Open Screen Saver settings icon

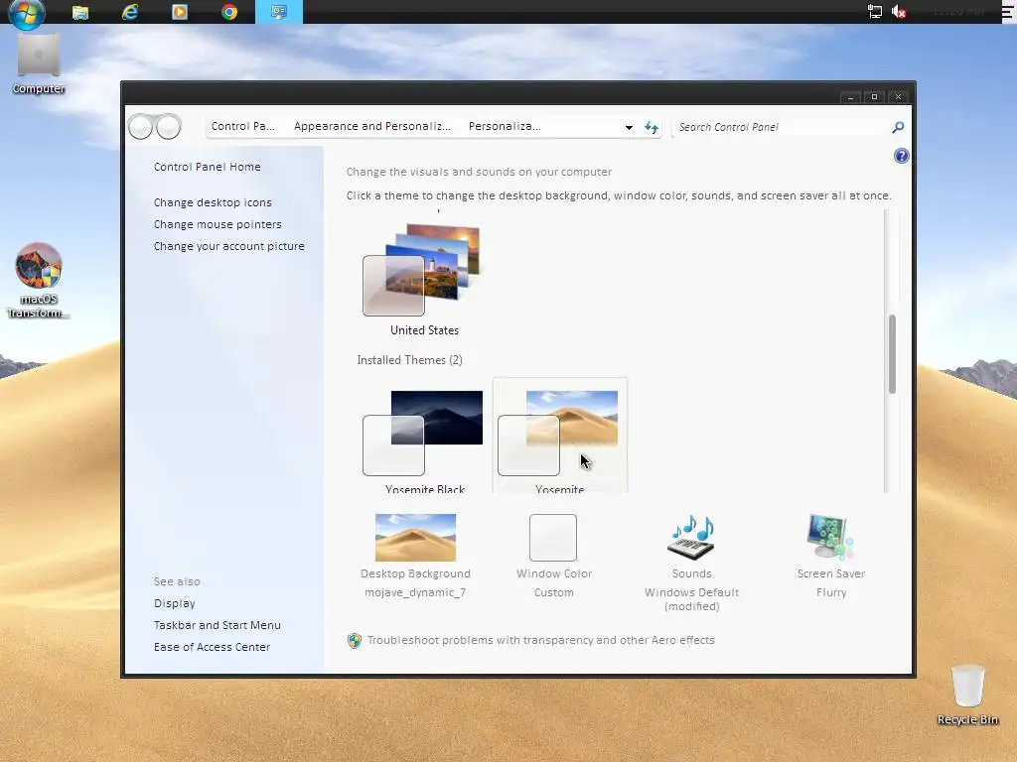(831, 537)
